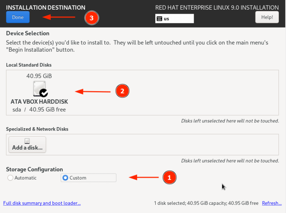Click the red step 3 marker

tap(92, 17)
